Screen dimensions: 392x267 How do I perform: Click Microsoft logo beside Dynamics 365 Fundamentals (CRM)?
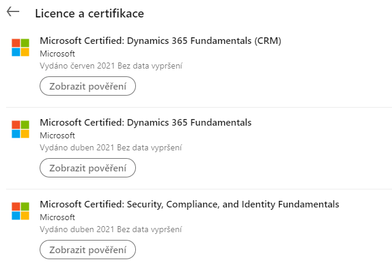pyautogui.click(x=20, y=48)
